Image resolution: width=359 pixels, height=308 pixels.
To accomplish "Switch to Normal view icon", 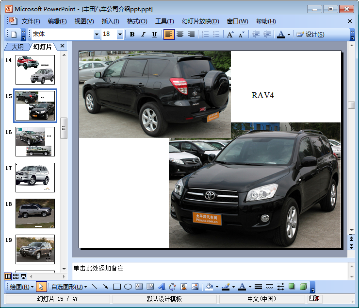I will click(8, 276).
